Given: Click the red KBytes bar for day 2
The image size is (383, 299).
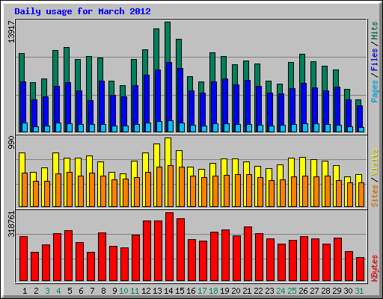Looking at the screenshot, I should [x=34, y=266].
